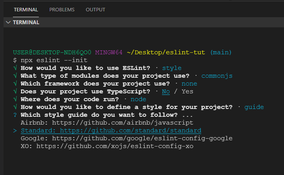This screenshot has width=284, height=175.
Task: Switch to the PROBLEMS tab
Action: coord(62,9)
